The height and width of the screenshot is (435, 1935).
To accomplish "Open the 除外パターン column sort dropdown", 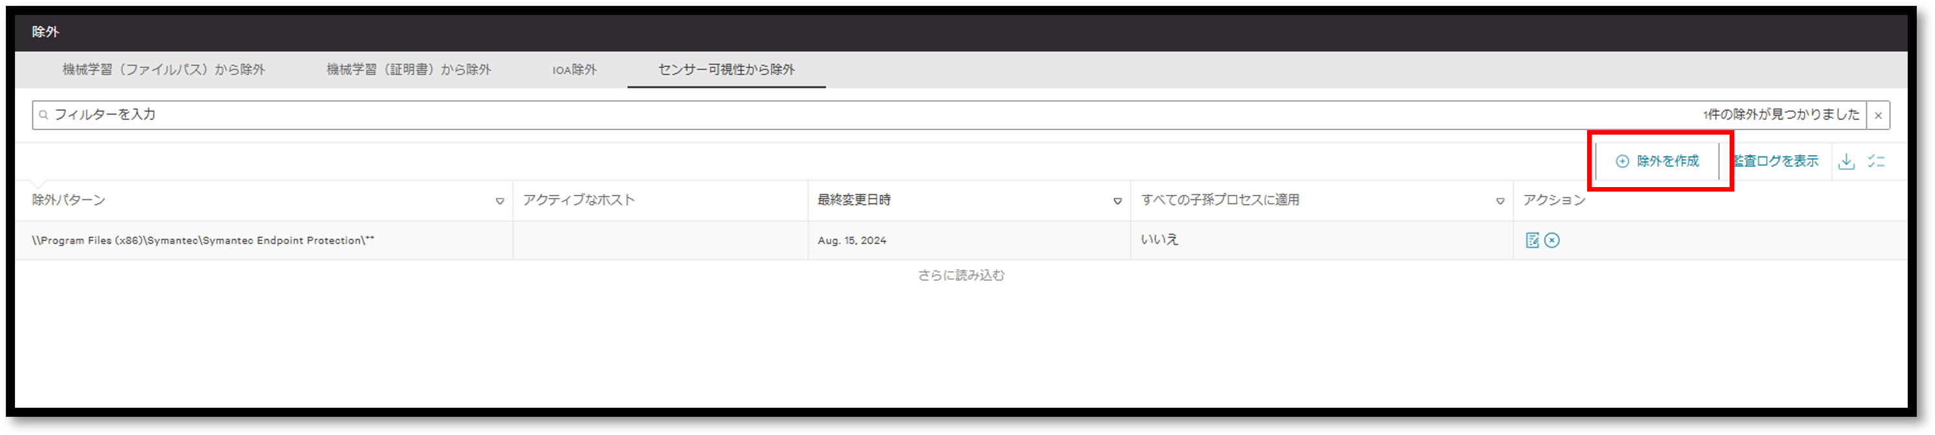I will point(499,201).
